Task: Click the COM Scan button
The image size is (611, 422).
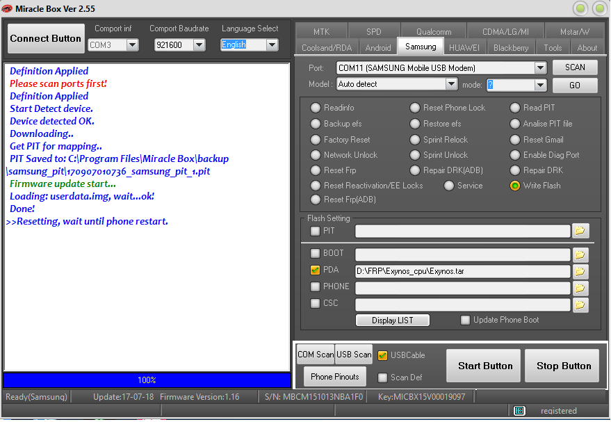Action: point(316,354)
